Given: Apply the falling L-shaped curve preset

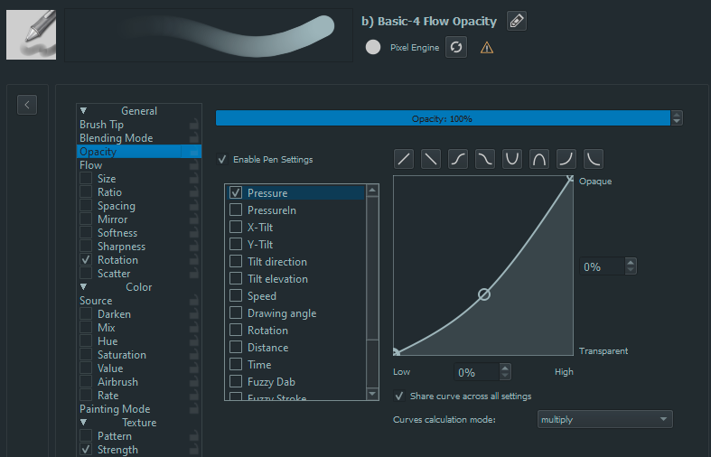Looking at the screenshot, I should click(594, 159).
